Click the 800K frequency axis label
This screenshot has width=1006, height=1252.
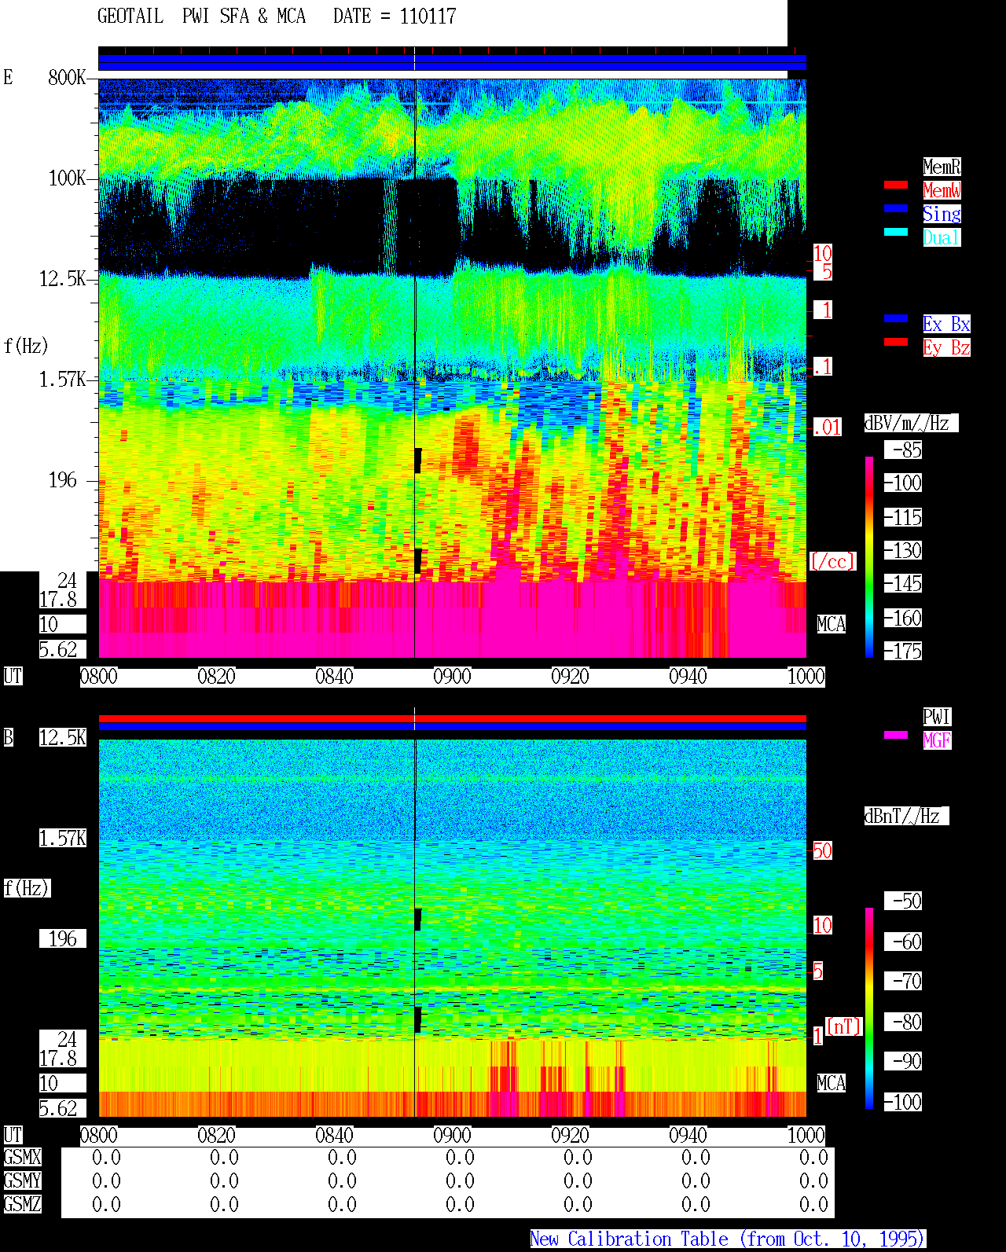(x=67, y=77)
